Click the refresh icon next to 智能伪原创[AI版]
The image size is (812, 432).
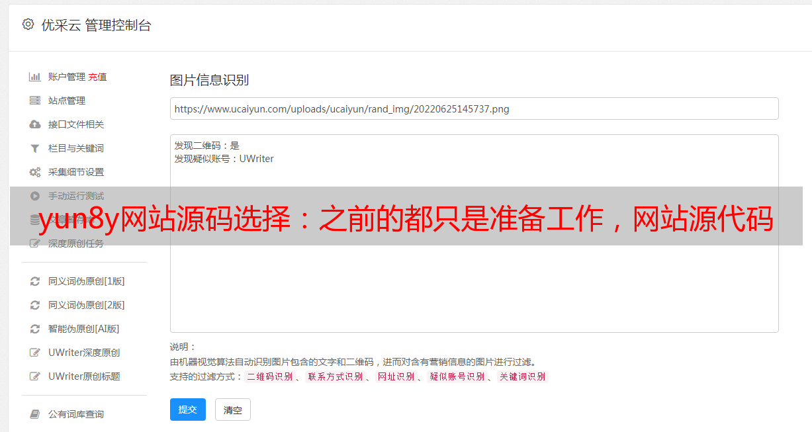coord(35,329)
